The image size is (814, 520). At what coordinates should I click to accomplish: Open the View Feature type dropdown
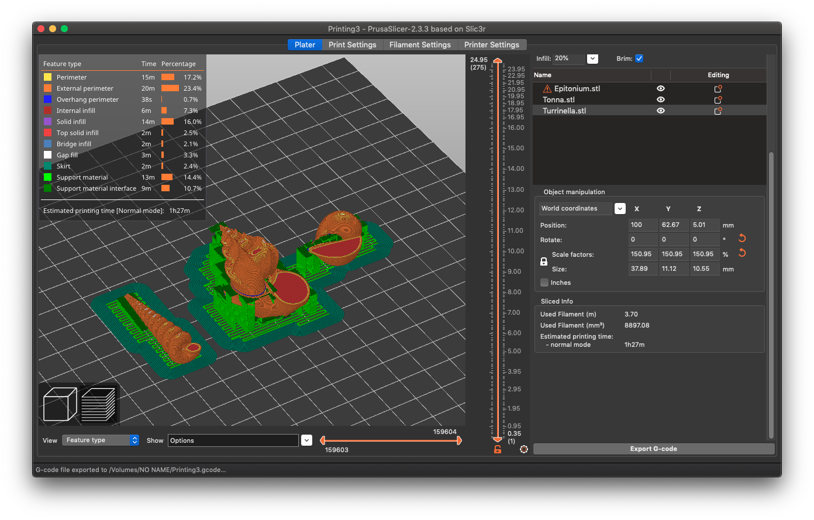point(101,440)
